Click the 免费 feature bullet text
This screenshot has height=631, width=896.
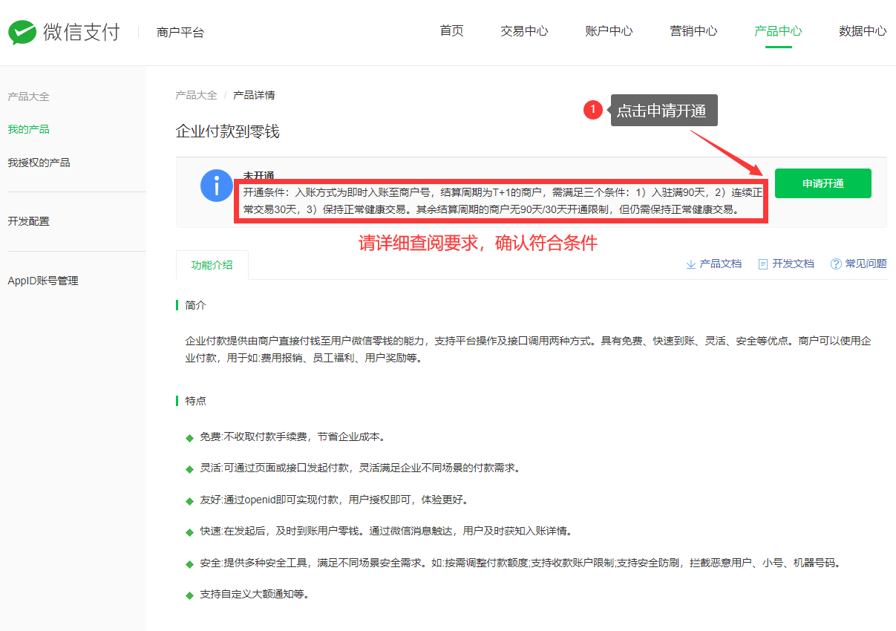292,437
